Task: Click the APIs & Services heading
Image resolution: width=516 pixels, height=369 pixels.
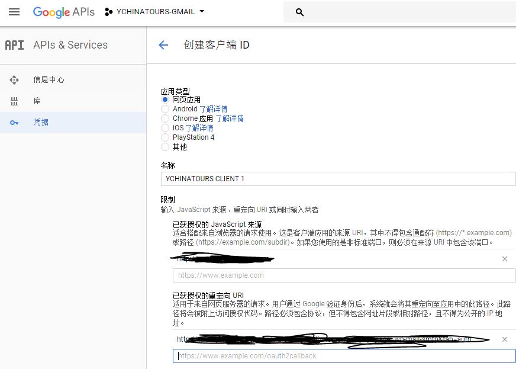Action: coord(70,45)
